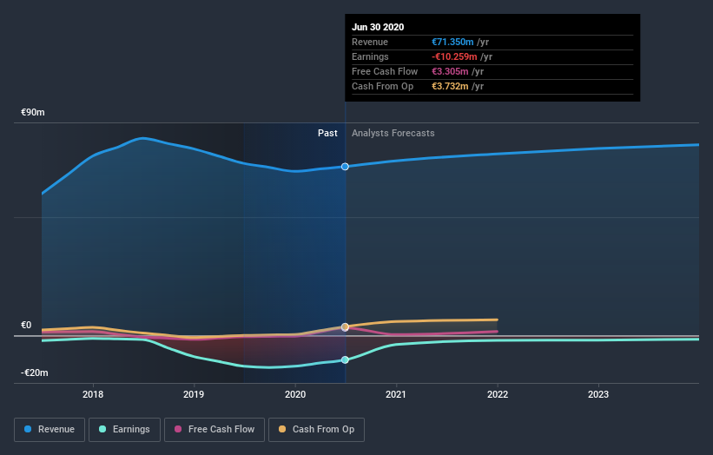
Task: Toggle the Revenue legend button
Action: point(50,430)
